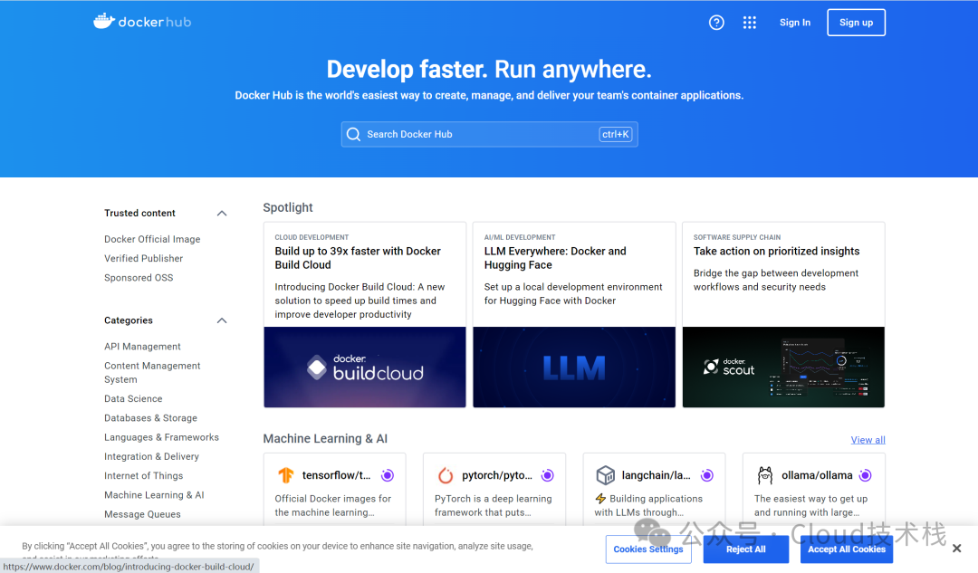This screenshot has height=573, width=978.
Task: Click the search magnifier icon
Action: click(354, 134)
